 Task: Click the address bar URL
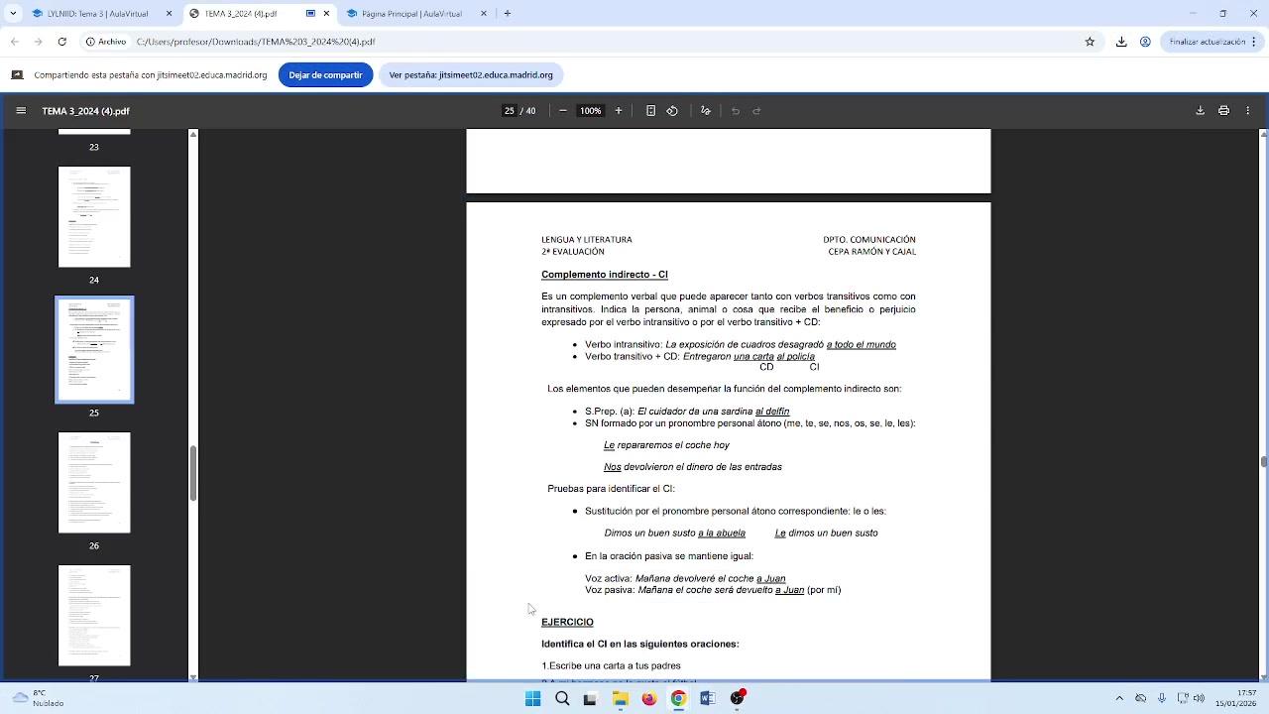(256, 42)
